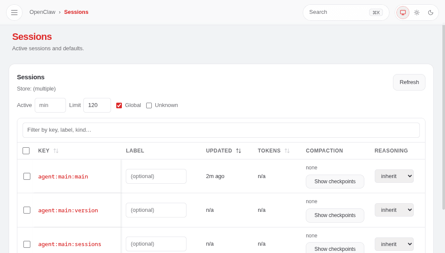Check the checkbox for agent:main:version row
The width and height of the screenshot is (445, 253).
27,210
